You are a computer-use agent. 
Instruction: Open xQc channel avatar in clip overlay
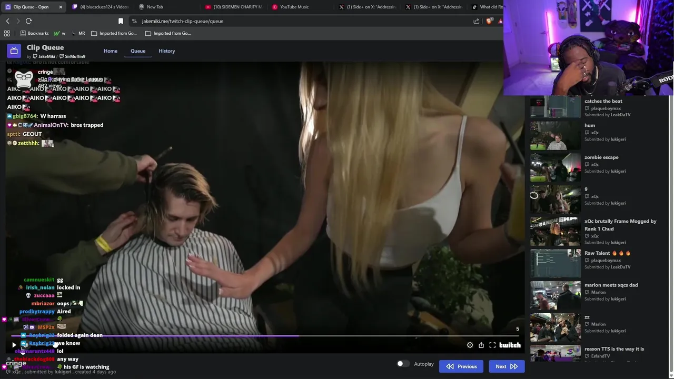[24, 79]
